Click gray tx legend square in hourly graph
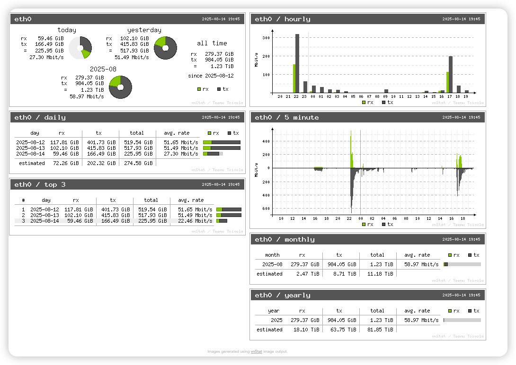This screenshot has height=365, width=516. tap(383, 102)
